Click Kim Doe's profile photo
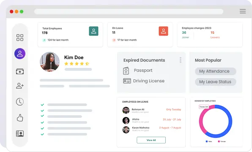 coord(49,62)
